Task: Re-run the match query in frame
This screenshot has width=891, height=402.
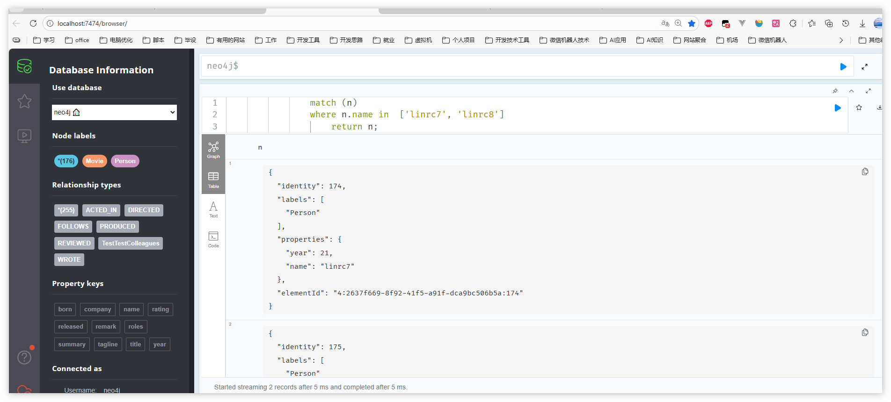Action: (x=838, y=108)
